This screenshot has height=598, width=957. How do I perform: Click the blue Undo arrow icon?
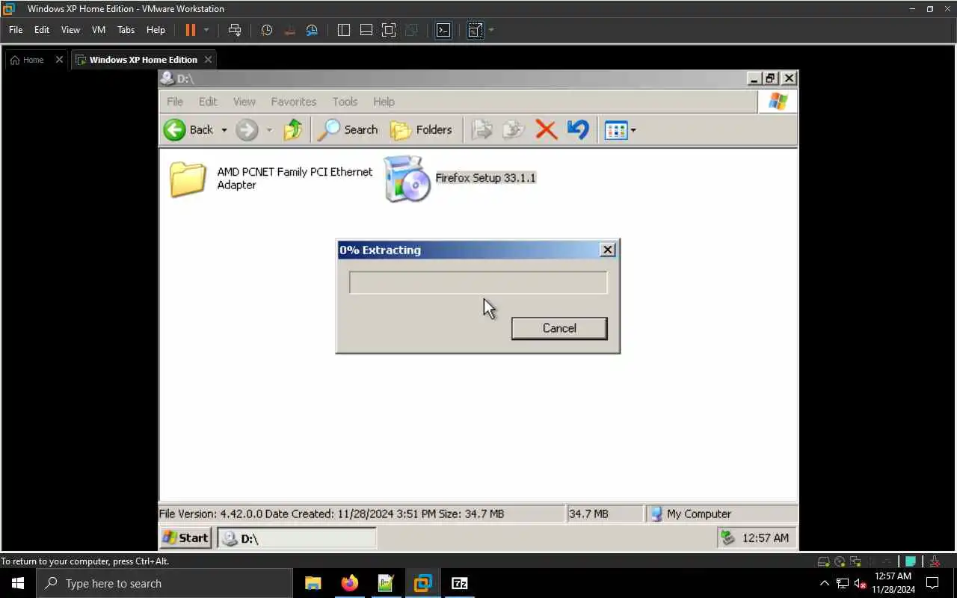pos(578,130)
